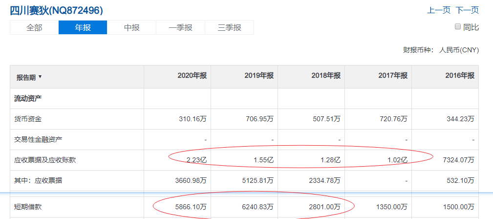Click the 507.51万 cash value
Image resolution: width=493 pixels, height=219 pixels.
point(326,119)
